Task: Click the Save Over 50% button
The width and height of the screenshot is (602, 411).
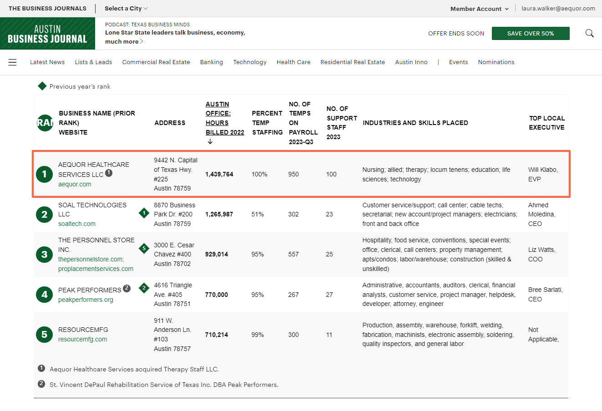Action: pos(530,34)
